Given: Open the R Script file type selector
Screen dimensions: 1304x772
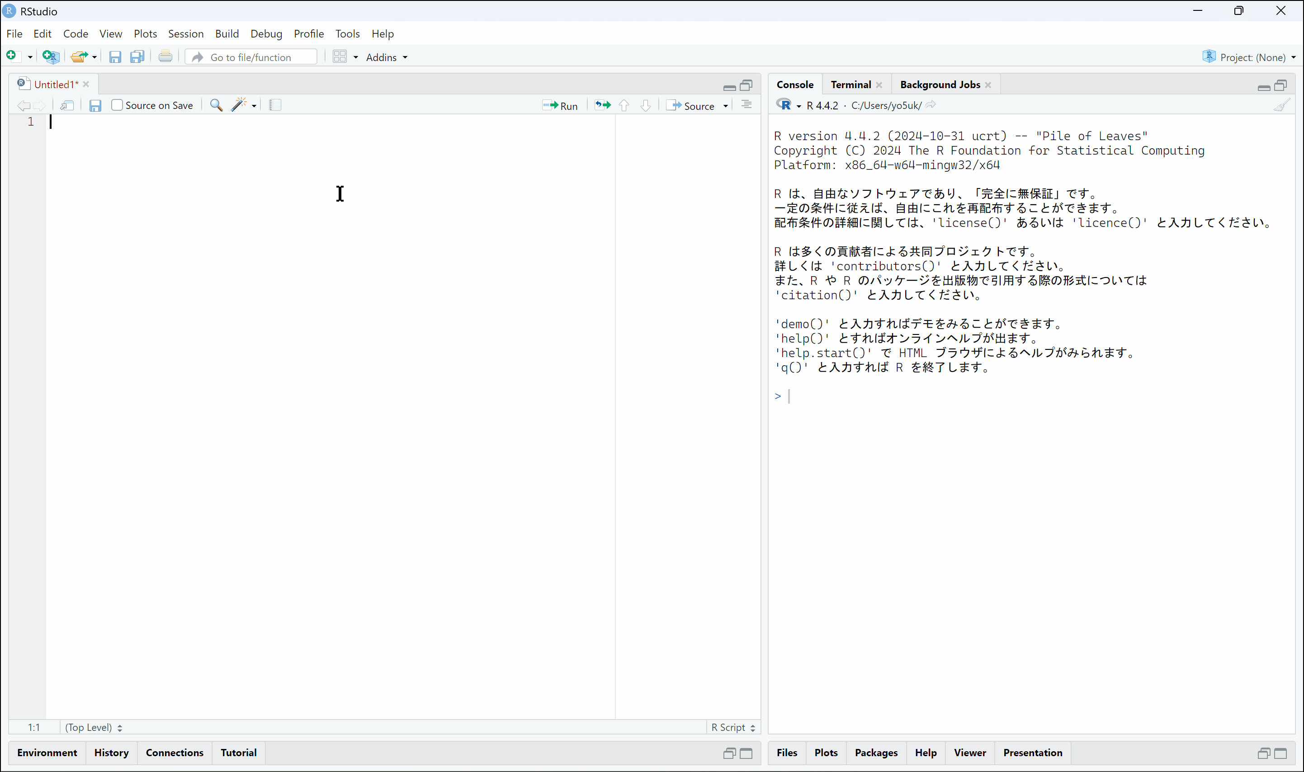Looking at the screenshot, I should click(x=732, y=727).
